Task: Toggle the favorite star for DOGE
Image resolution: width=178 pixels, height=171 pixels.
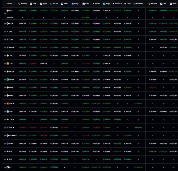Action: click(x=5, y=72)
